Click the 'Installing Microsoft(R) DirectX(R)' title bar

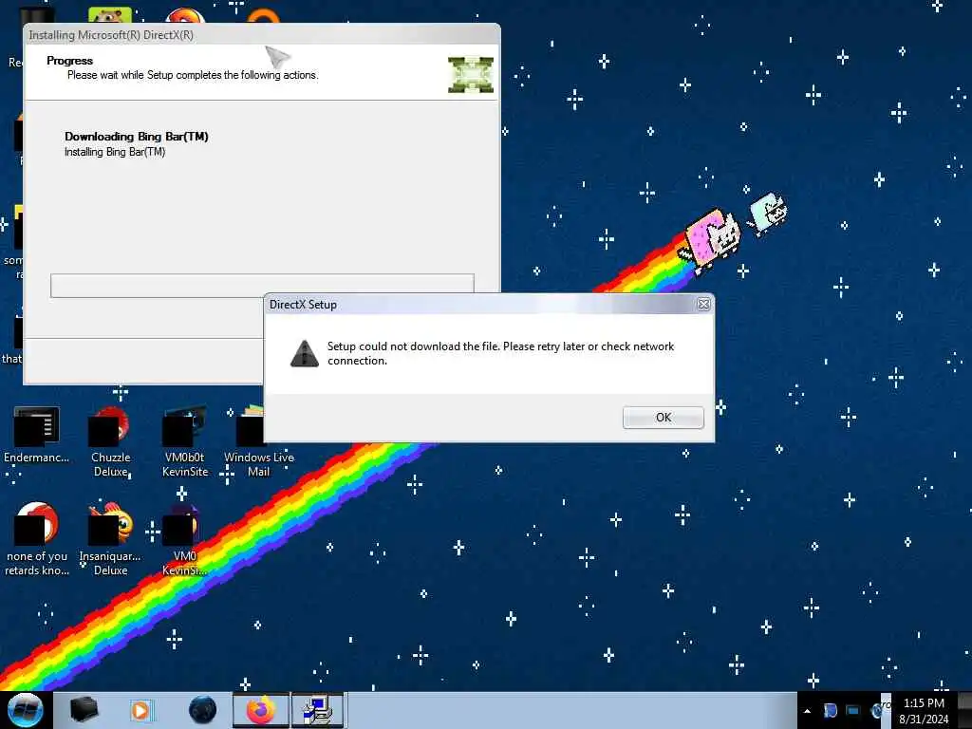262,35
